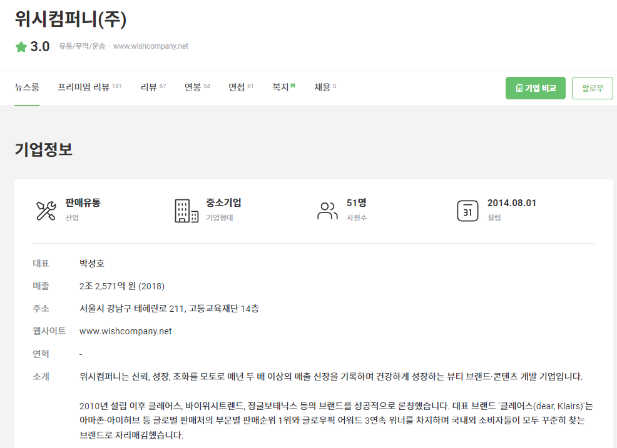Open www.wishcompany.net link in header
Image resolution: width=617 pixels, height=448 pixels.
point(151,46)
